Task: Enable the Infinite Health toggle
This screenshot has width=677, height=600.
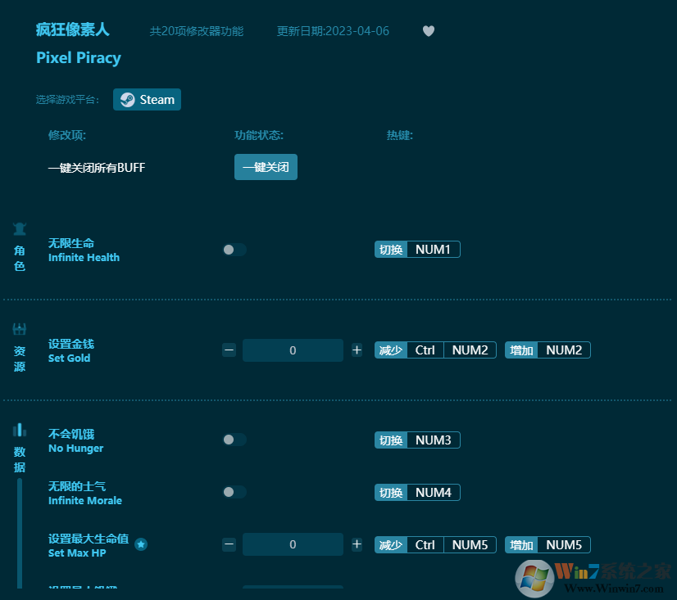Action: (234, 250)
